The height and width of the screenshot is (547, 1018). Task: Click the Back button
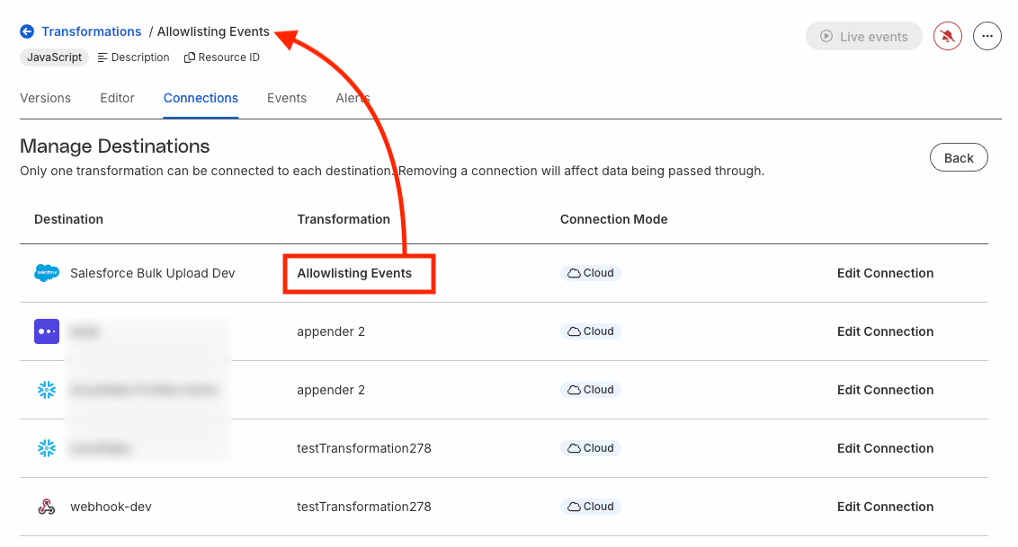959,157
